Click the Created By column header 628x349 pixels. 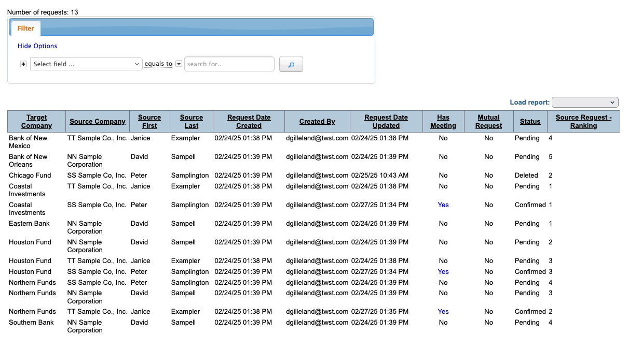[x=317, y=122]
